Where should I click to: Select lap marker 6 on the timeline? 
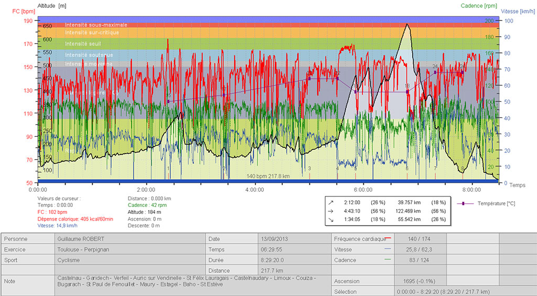point(407,169)
